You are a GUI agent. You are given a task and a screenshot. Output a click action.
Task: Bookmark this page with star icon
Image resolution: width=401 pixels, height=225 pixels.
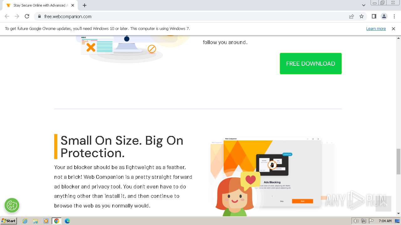(x=362, y=16)
